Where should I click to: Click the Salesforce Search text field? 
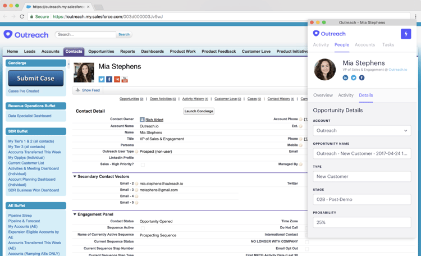tap(85, 34)
